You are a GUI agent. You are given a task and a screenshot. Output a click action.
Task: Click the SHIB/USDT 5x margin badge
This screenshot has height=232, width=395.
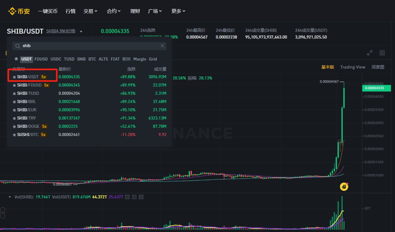[44, 77]
